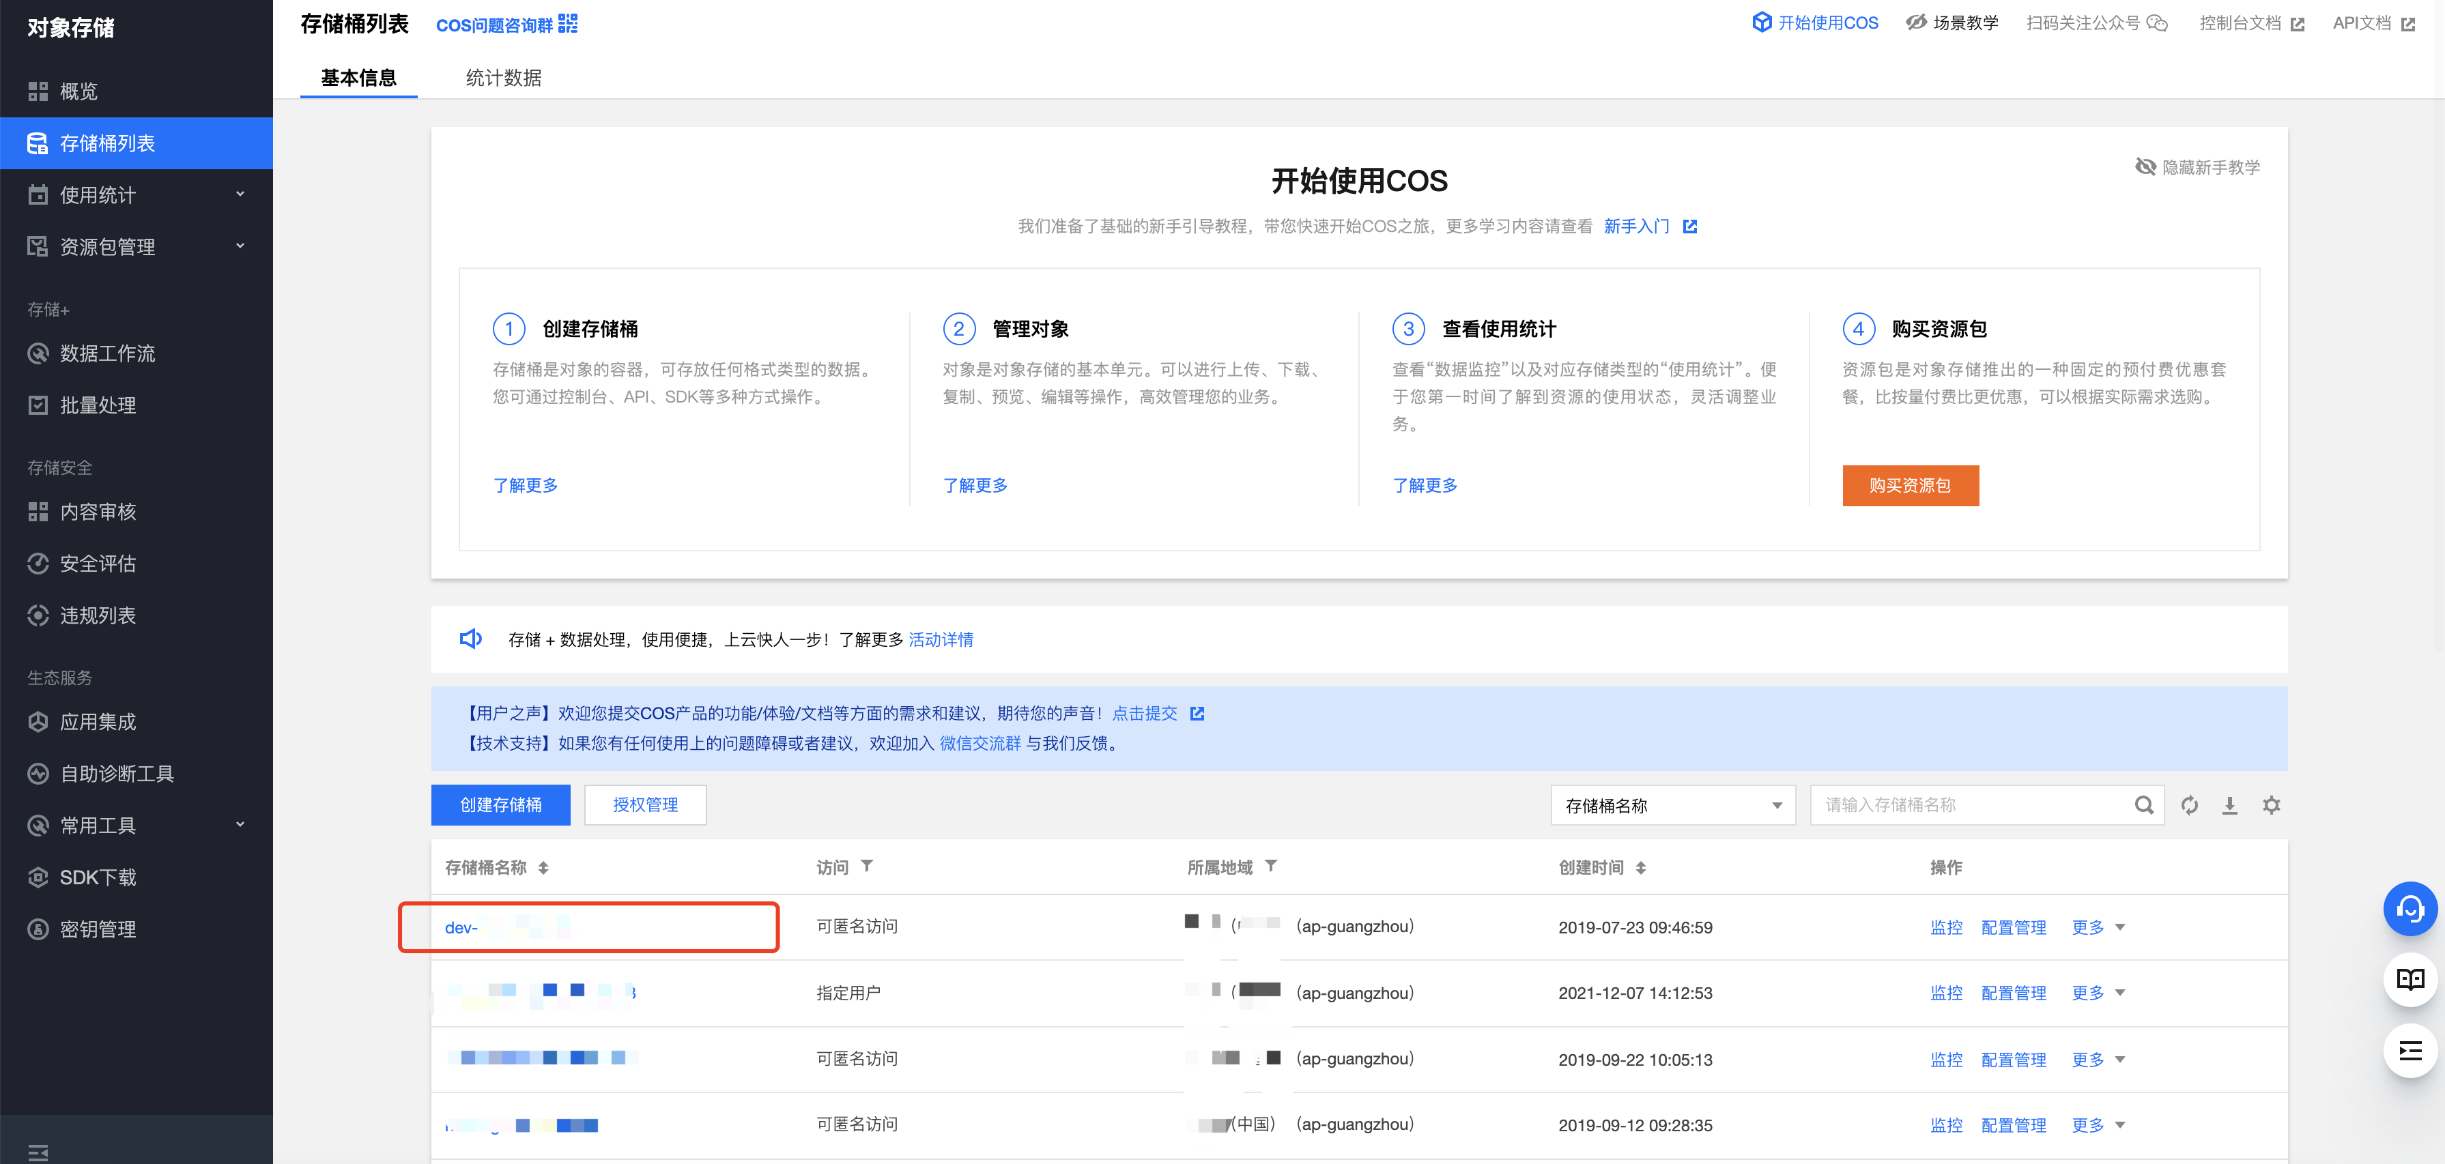Open the QR code beside COS问题咨询群
Viewport: 2445px width, 1164px height.
tap(568, 24)
